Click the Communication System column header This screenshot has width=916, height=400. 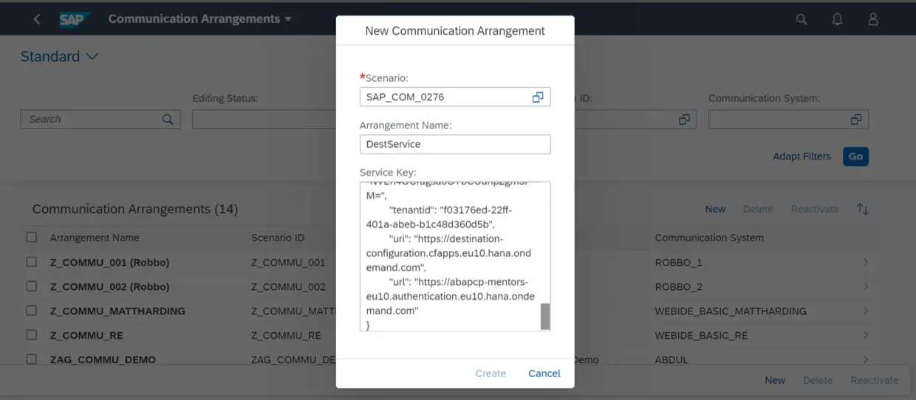[709, 238]
